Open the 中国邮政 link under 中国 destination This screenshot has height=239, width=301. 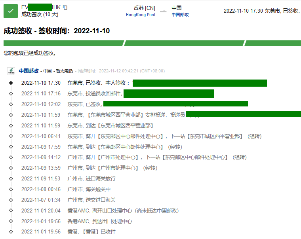[x=180, y=15]
